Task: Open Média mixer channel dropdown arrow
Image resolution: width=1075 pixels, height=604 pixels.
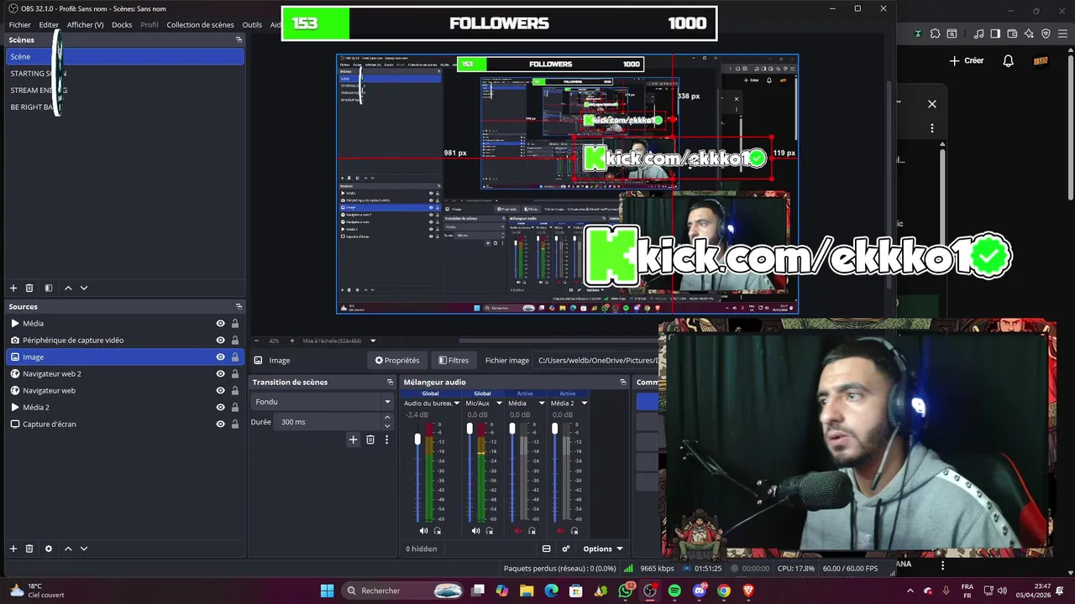Action: [x=542, y=403]
